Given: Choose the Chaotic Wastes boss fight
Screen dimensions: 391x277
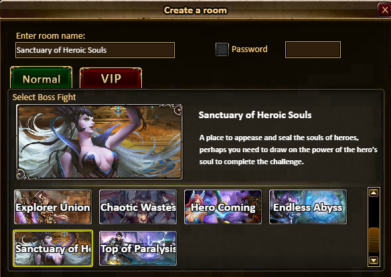Looking at the screenshot, I should [138, 207].
